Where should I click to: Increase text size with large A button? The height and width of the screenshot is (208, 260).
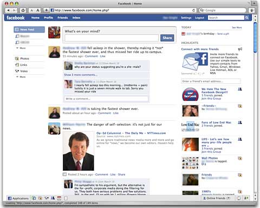(38, 10)
